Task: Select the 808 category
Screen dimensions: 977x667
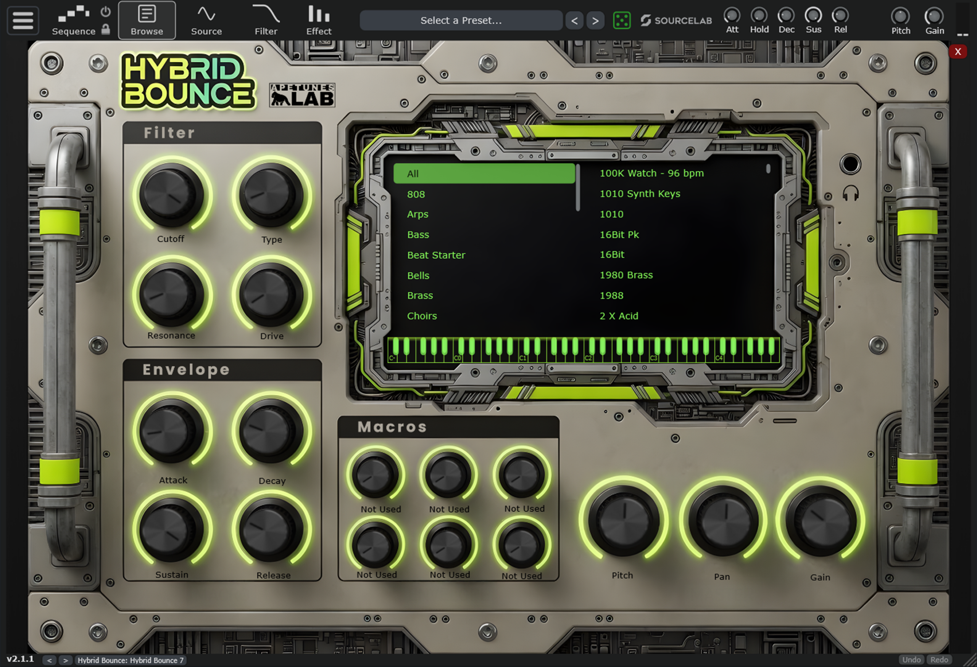Action: click(416, 194)
